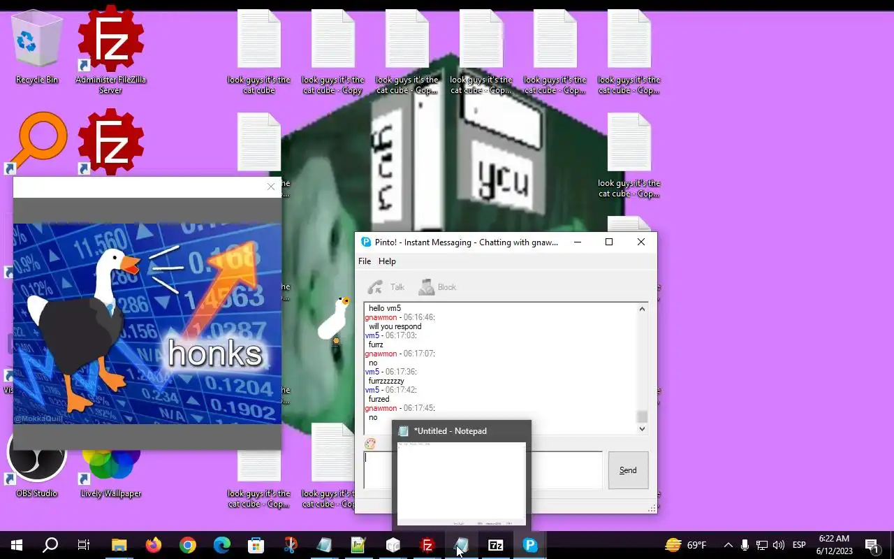Switch to 7-Zip in the taskbar
894x559 pixels.
click(495, 545)
